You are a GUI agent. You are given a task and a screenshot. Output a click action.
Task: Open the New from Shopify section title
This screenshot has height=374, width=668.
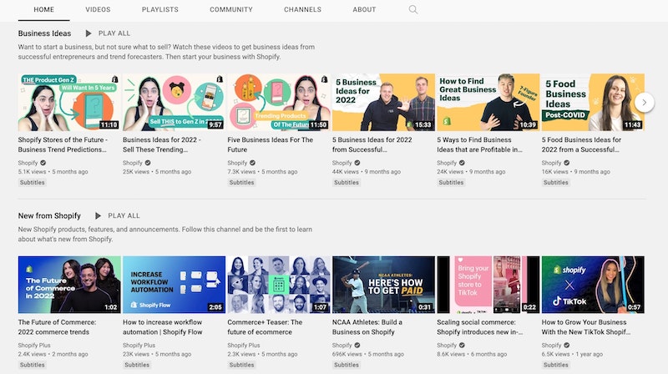tap(49, 215)
